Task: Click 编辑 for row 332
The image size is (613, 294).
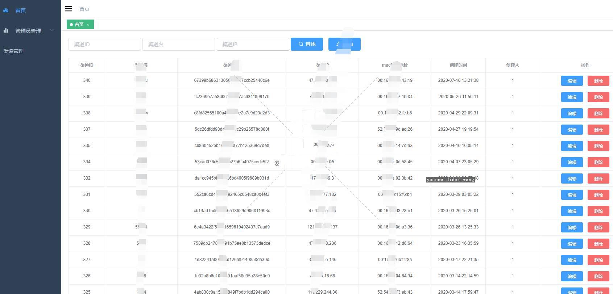Action: 572,178
